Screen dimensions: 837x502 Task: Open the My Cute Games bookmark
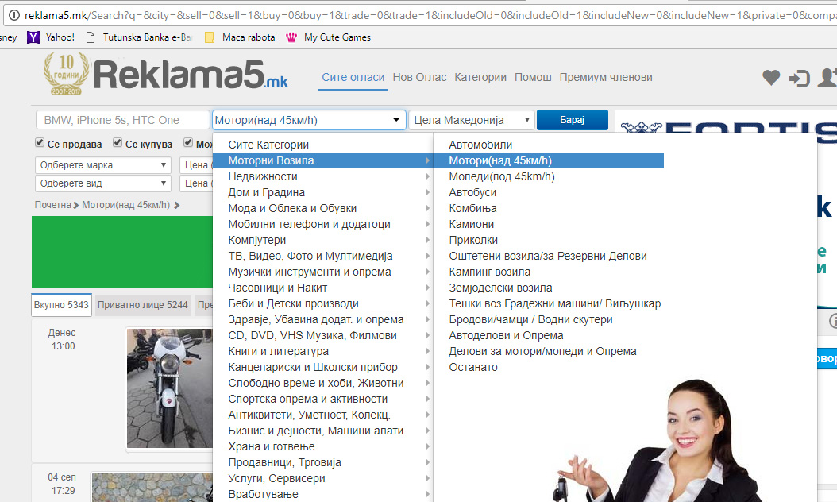[328, 37]
